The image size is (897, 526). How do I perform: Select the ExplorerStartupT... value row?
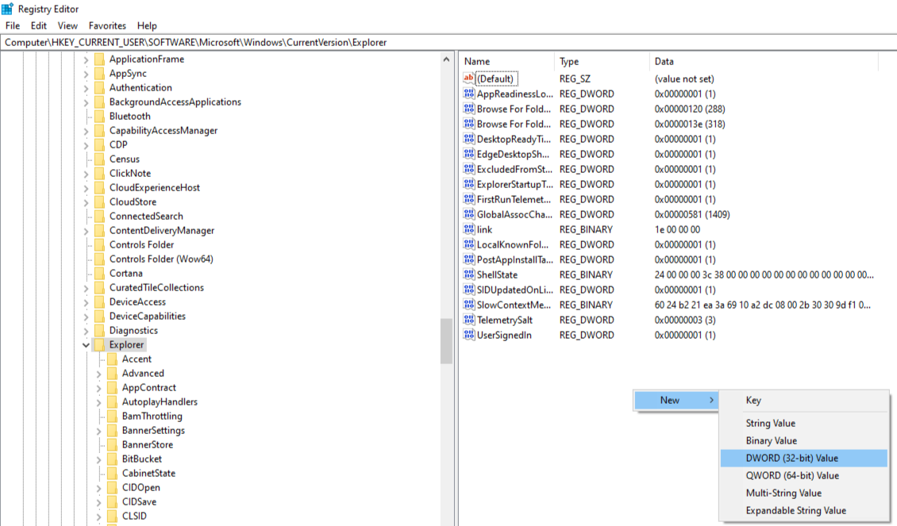click(668, 184)
